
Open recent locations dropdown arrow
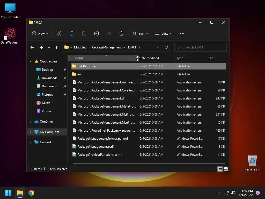tap(49, 47)
